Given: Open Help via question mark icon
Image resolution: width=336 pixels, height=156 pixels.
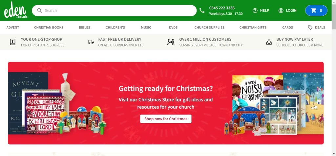Looking at the screenshot, I should pos(255,10).
